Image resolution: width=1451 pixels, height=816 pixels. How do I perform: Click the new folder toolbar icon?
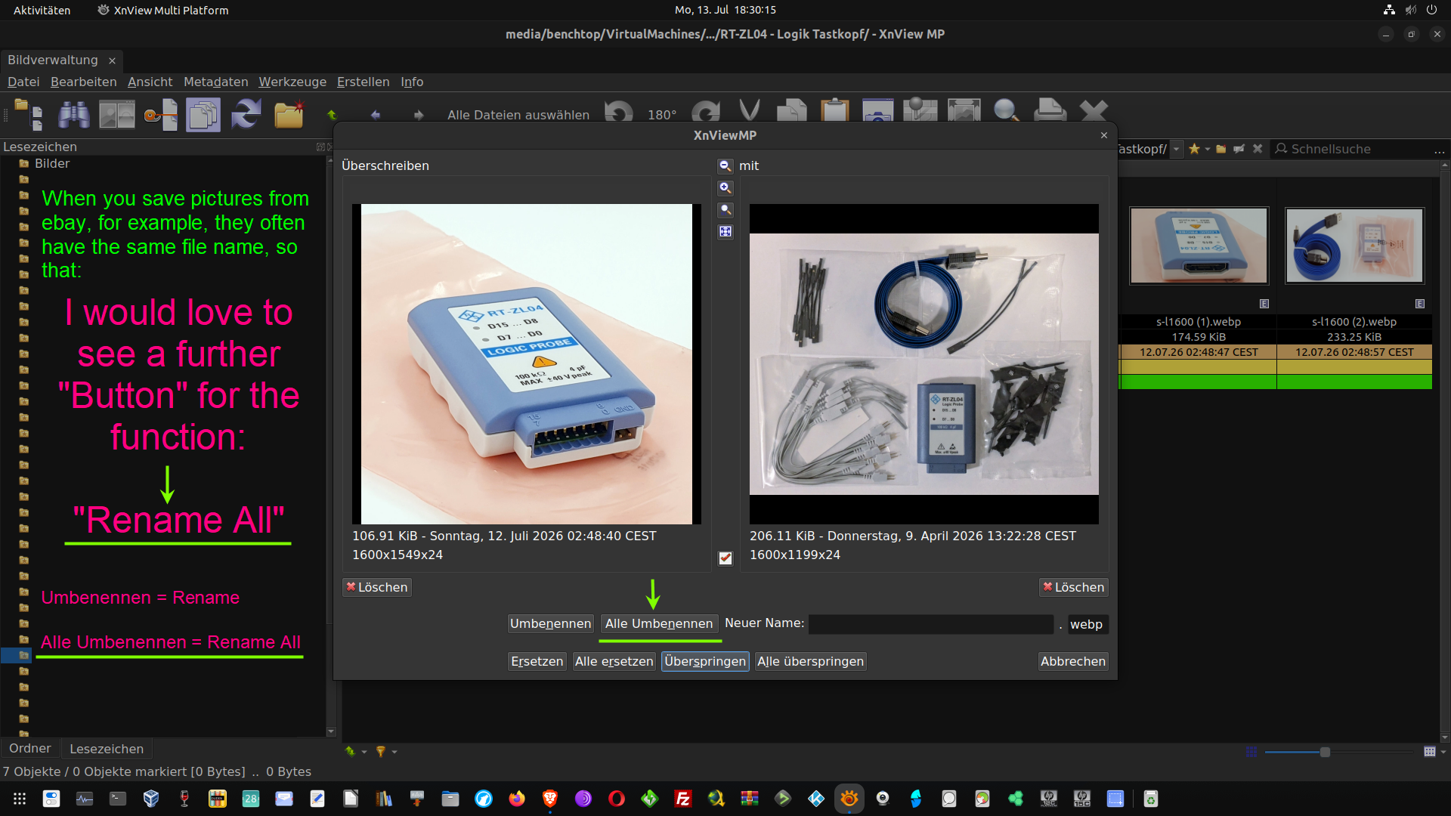(289, 115)
